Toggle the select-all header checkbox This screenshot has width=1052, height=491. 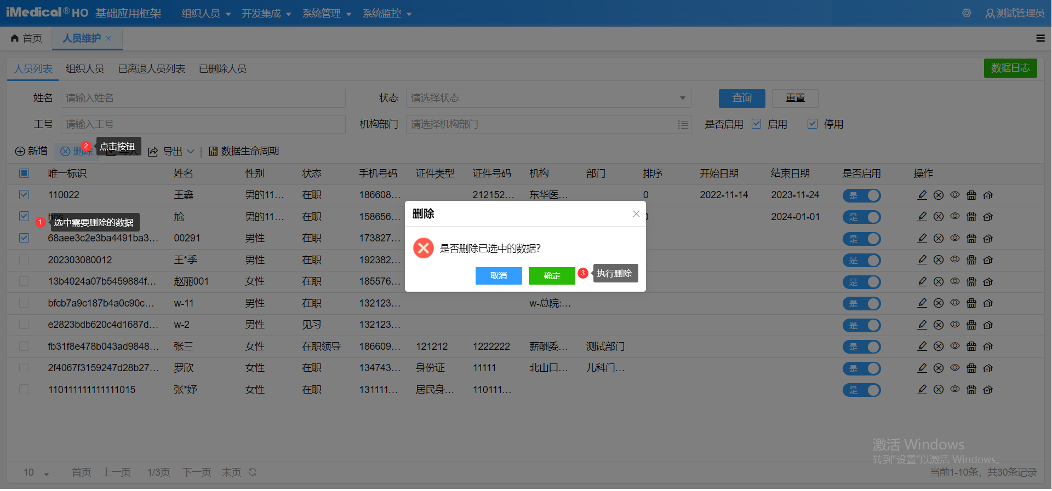(24, 173)
